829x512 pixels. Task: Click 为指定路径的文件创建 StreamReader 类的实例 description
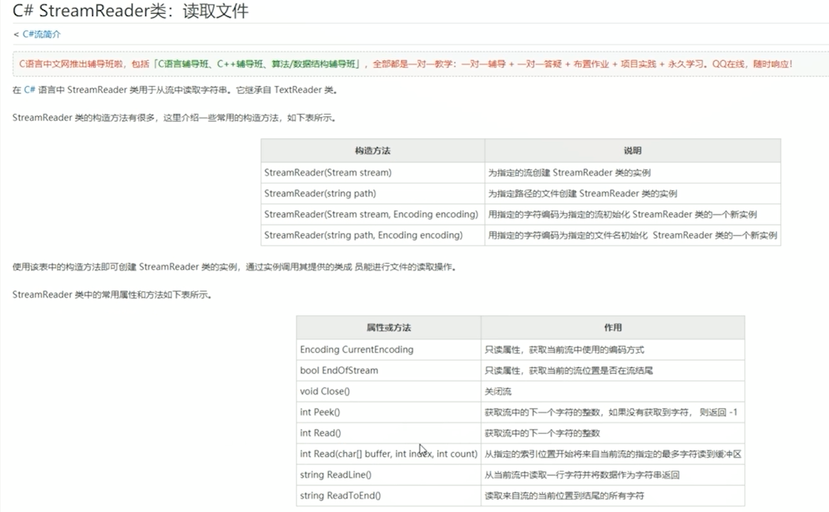(x=633, y=193)
